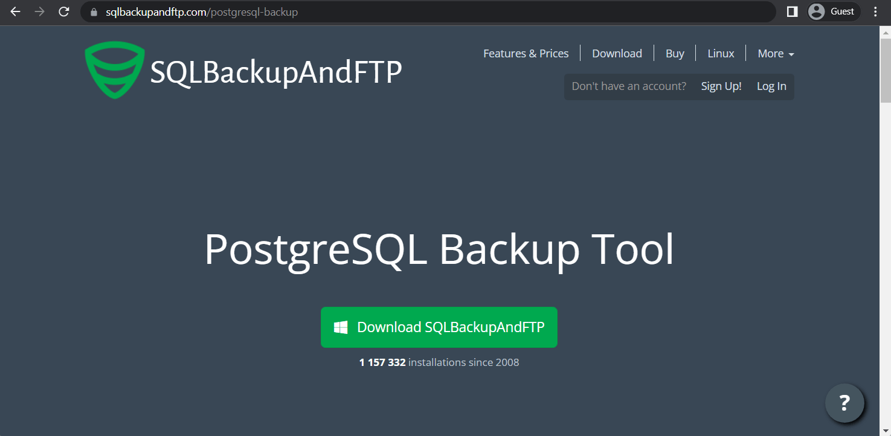Open the help question mark bubble
The height and width of the screenshot is (436, 891).
844,403
